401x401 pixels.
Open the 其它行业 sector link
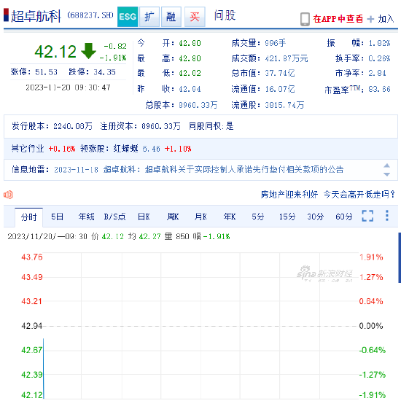pos(28,149)
